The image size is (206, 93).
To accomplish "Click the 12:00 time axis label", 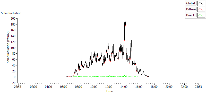I will [x=109, y=87].
